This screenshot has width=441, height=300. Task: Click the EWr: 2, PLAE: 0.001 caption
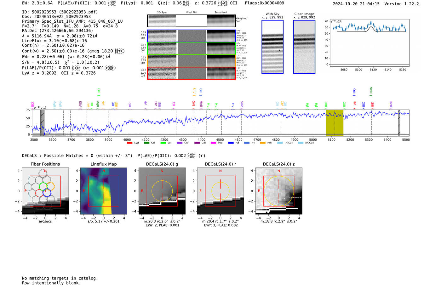(162, 225)
